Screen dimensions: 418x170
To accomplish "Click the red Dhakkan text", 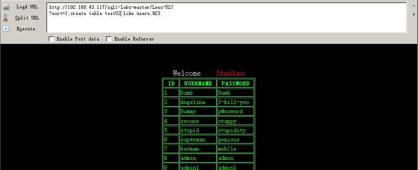I will coord(230,73).
